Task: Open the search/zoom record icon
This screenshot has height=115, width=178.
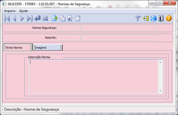Action: tap(45, 19)
